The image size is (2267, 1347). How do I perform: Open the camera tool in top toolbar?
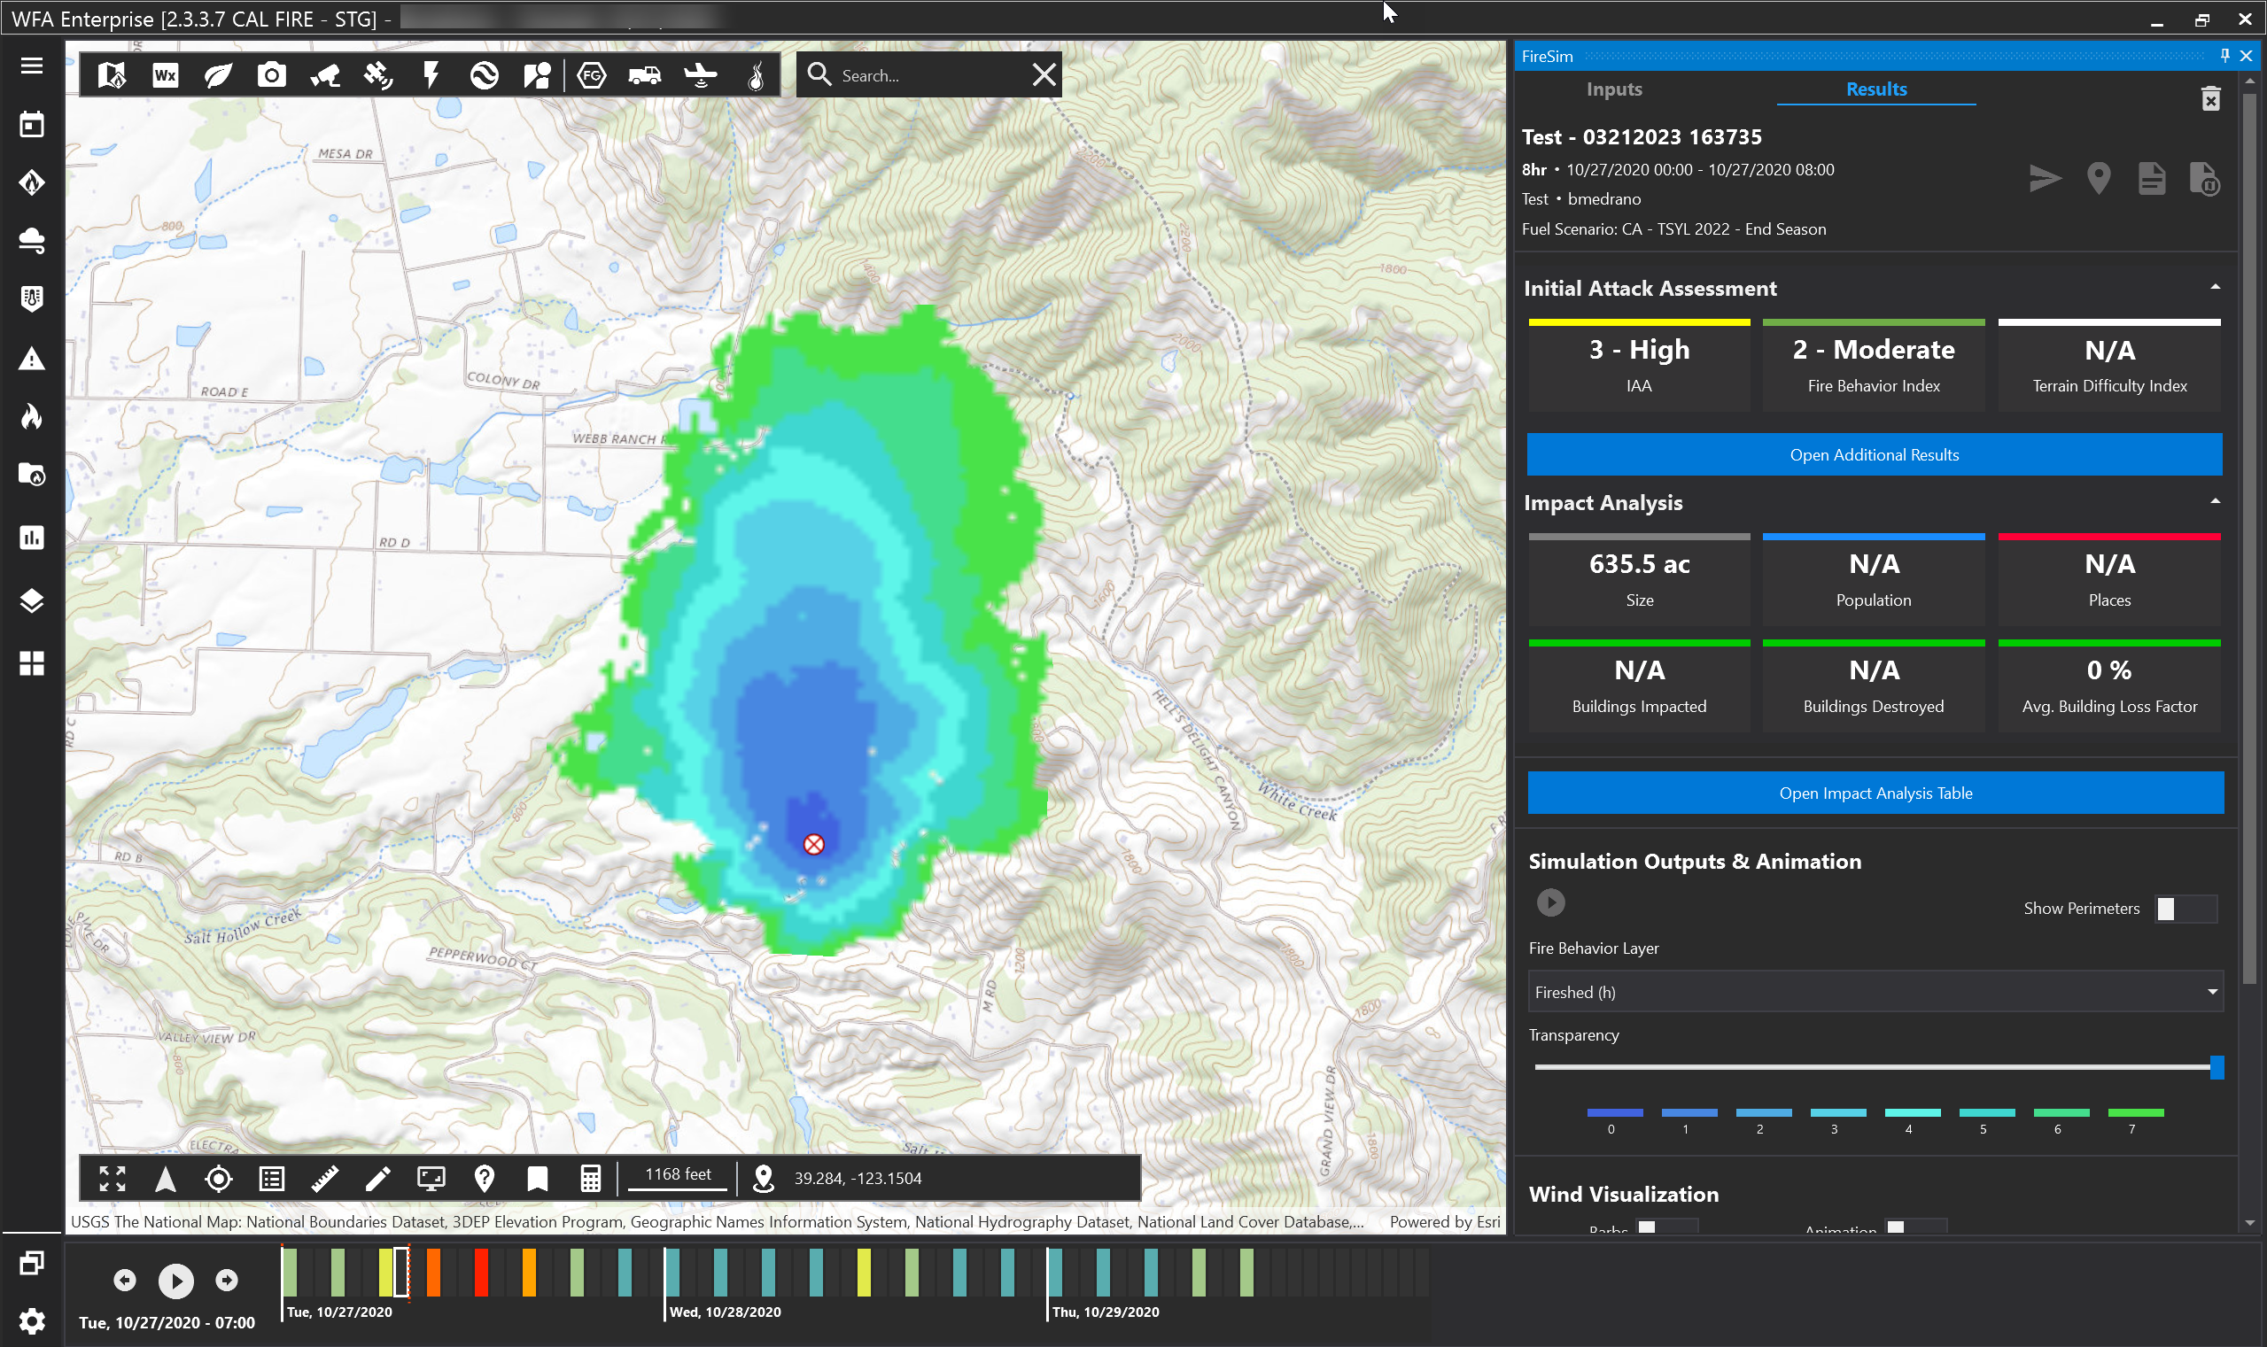tap(270, 75)
